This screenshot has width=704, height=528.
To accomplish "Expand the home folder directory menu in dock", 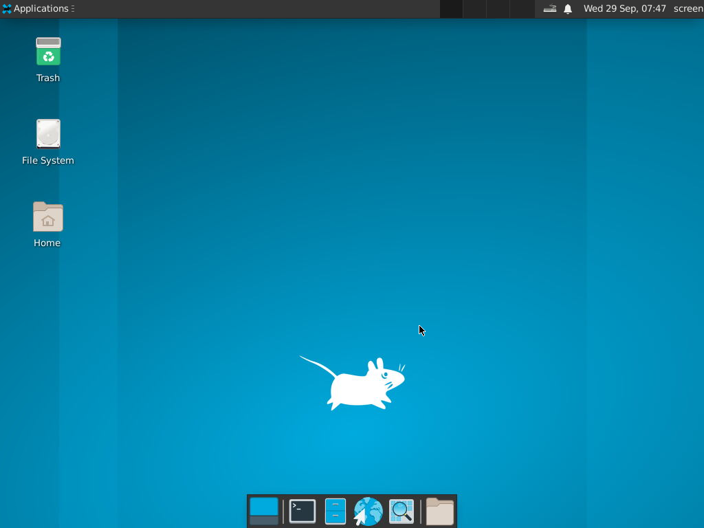I will [x=439, y=511].
